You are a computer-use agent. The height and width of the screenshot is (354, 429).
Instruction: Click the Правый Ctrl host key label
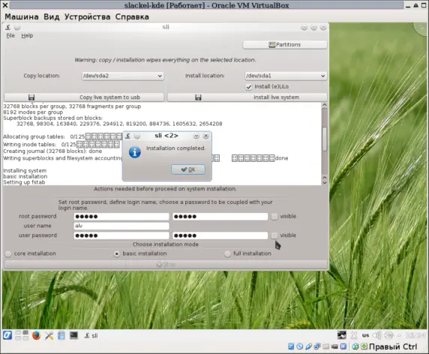click(393, 346)
